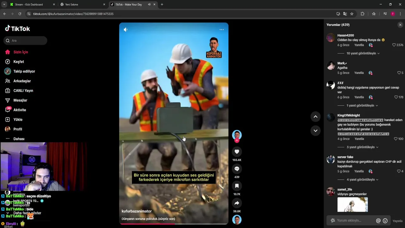Expand 4 yanıt görüntüleyin replies
Screen dimensions: 405x228
tap(363, 180)
